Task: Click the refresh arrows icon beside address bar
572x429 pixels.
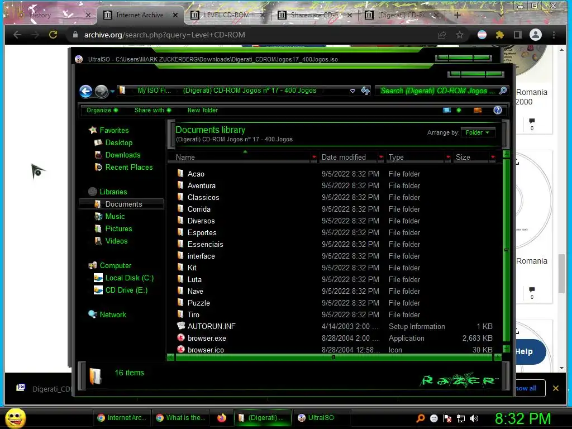Action: pos(365,90)
